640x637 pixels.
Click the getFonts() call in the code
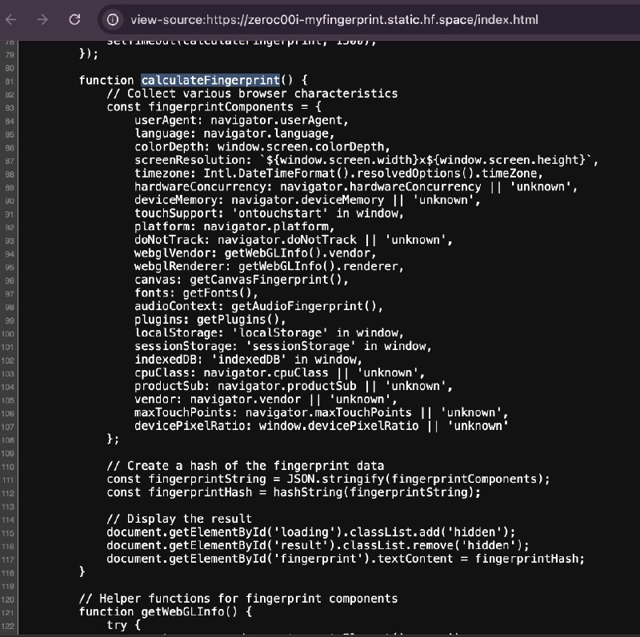pos(207,293)
